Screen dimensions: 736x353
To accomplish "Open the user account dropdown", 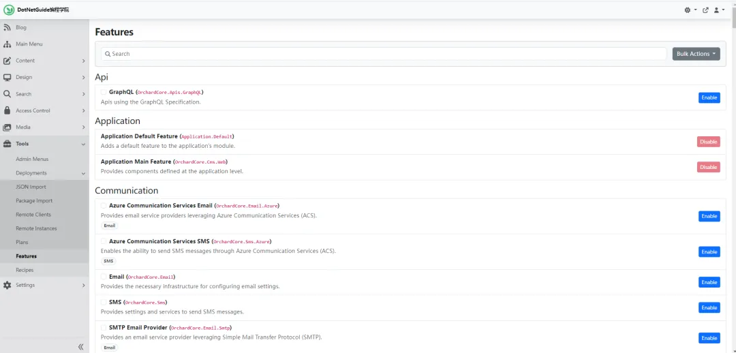I will 719,10.
